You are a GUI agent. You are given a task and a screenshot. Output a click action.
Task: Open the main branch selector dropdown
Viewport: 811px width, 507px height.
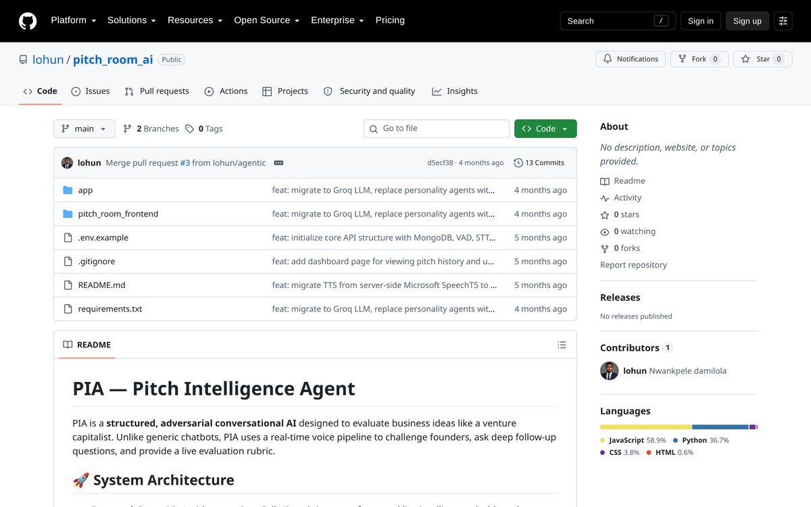coord(84,128)
